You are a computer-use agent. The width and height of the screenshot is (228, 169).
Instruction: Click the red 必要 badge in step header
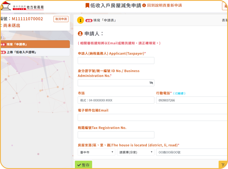click(89, 20)
